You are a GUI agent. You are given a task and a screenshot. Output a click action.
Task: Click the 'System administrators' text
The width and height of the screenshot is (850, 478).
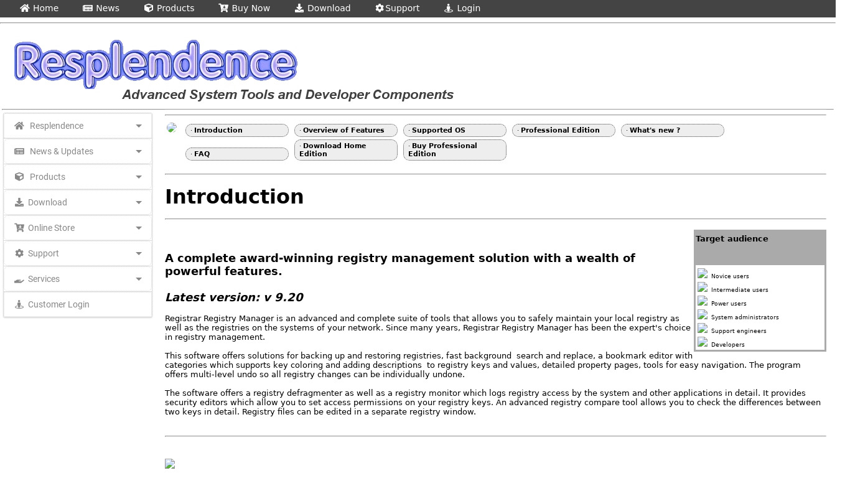tap(745, 317)
